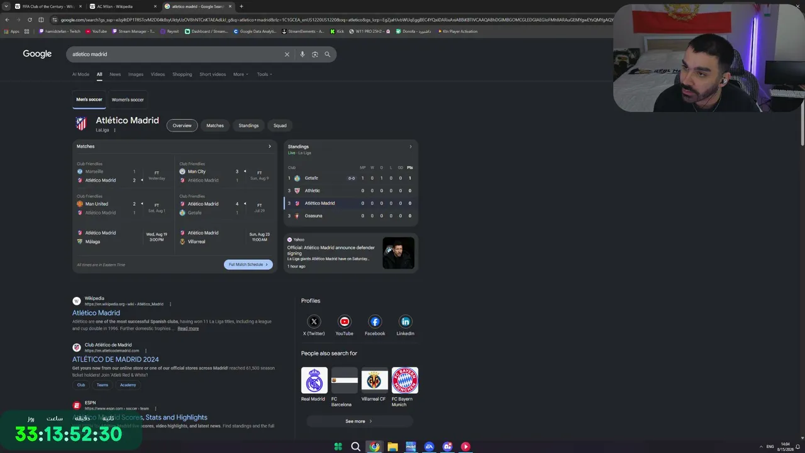Switch to the Standings tab

point(248,126)
